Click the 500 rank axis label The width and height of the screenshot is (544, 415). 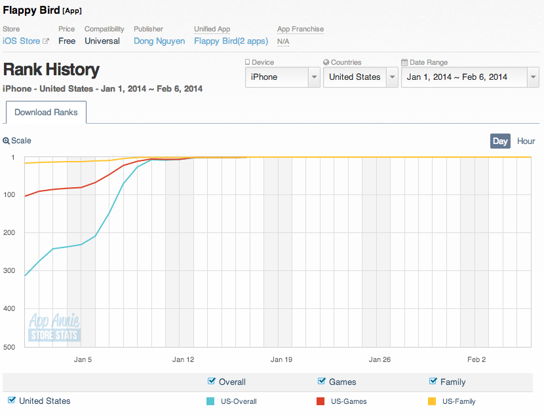[x=9, y=347]
